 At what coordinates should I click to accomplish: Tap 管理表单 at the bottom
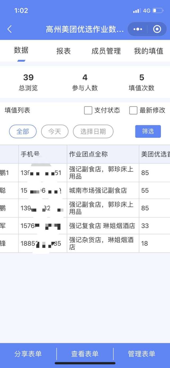(142, 354)
